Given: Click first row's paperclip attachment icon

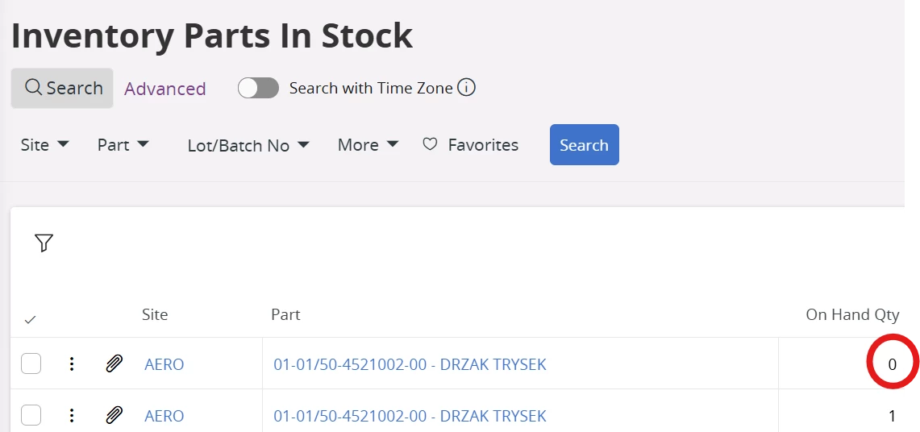Looking at the screenshot, I should coord(114,364).
